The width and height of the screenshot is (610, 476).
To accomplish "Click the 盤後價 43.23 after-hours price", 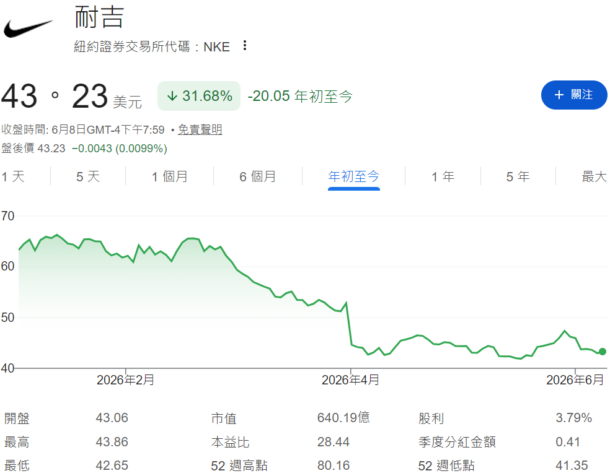I will click(x=33, y=149).
